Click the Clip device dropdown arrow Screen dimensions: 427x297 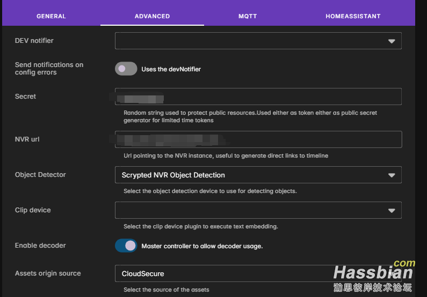pyautogui.click(x=392, y=211)
